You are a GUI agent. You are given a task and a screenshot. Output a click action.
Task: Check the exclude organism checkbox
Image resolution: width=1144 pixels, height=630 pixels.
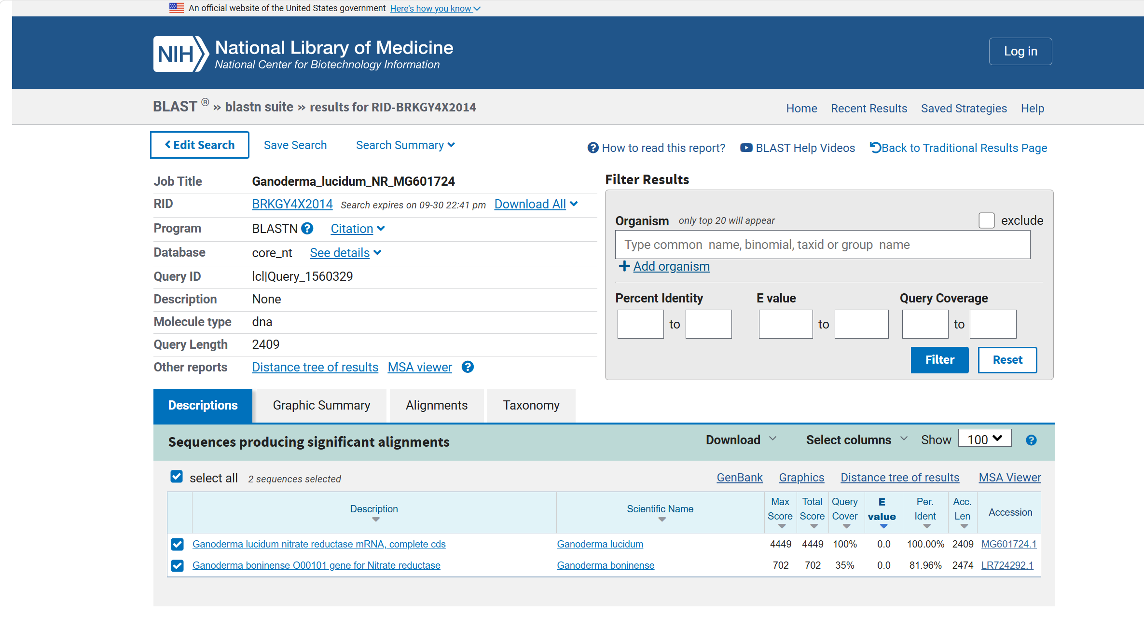(x=987, y=220)
